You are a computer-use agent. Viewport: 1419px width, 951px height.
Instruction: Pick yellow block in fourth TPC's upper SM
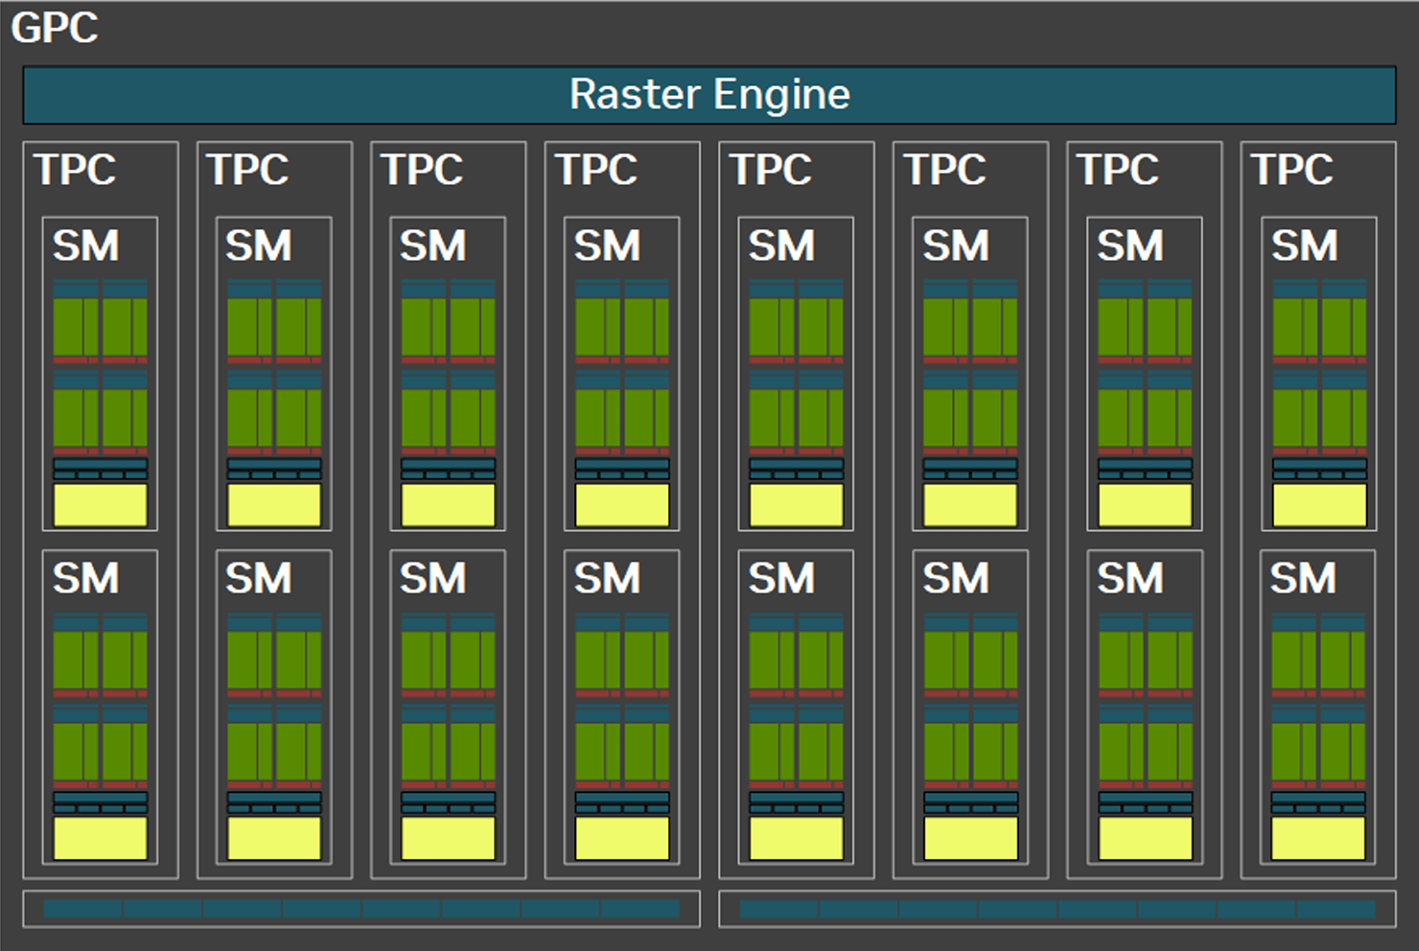tap(622, 505)
